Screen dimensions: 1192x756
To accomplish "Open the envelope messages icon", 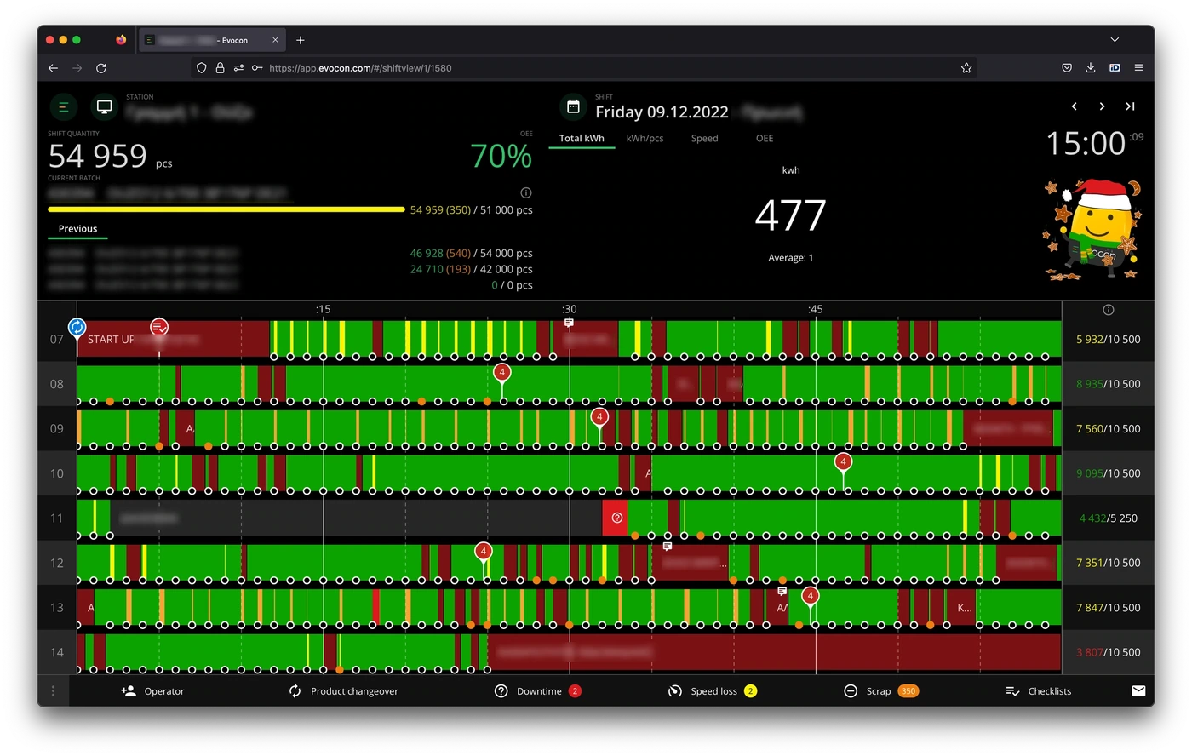I will 1138,691.
